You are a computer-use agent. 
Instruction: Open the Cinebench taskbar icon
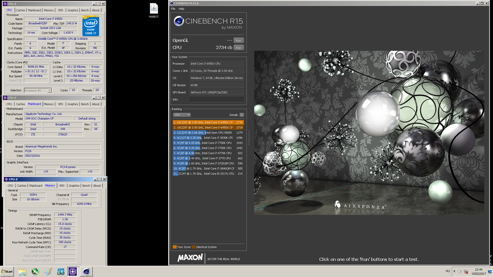pyautogui.click(x=86, y=272)
